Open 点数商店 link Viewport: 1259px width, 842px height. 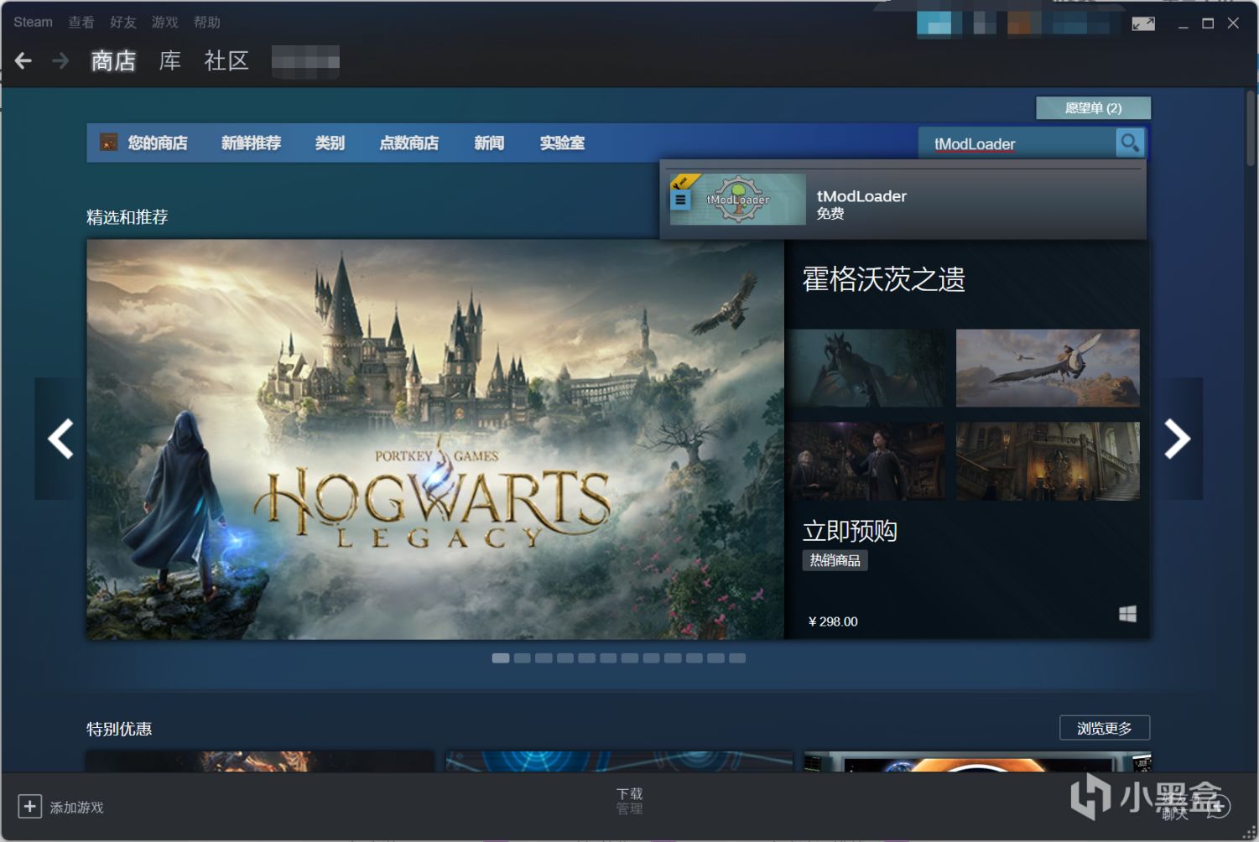tap(408, 143)
